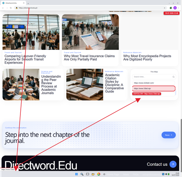Image resolution: width=182 pixels, height=177 pixels.
Task: Click the Contact us text
Action: point(157,164)
